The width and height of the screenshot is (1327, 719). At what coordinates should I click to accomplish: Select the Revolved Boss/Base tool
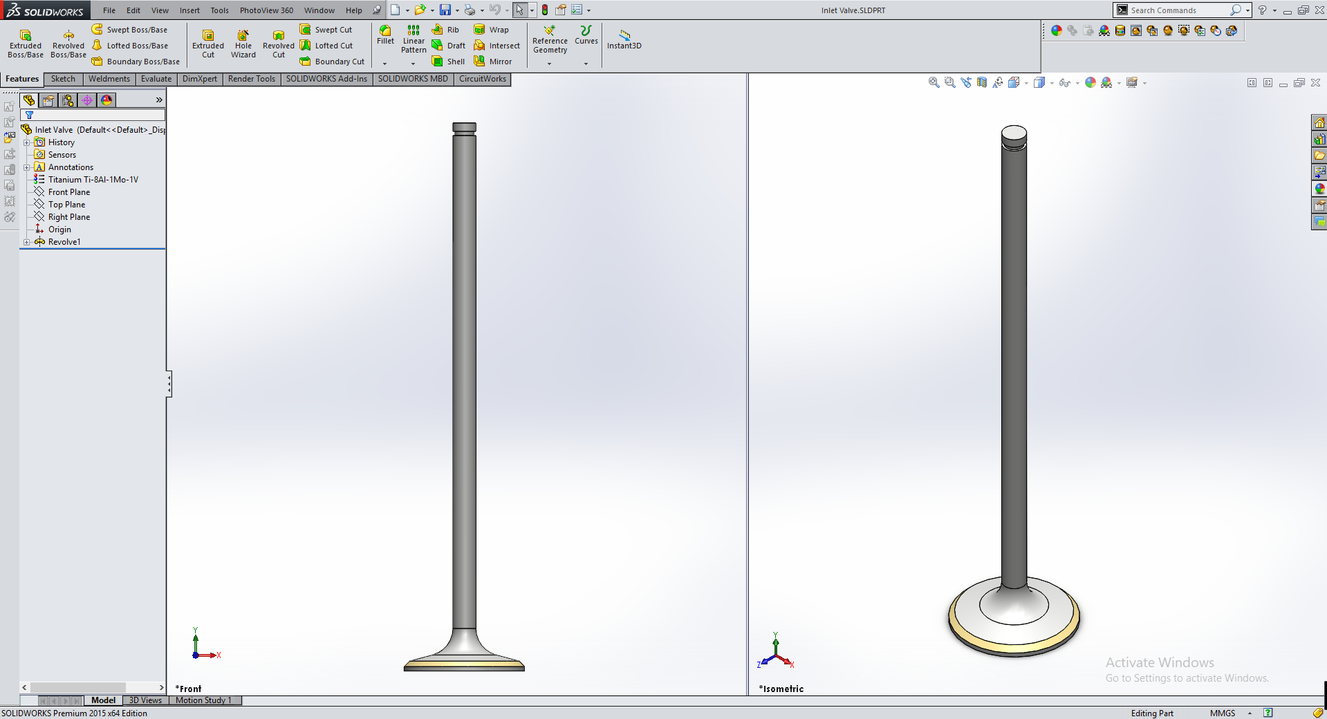tap(68, 44)
